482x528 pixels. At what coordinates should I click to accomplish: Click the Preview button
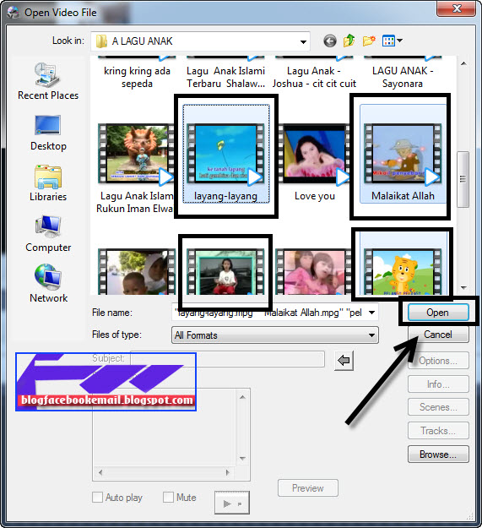click(x=308, y=488)
